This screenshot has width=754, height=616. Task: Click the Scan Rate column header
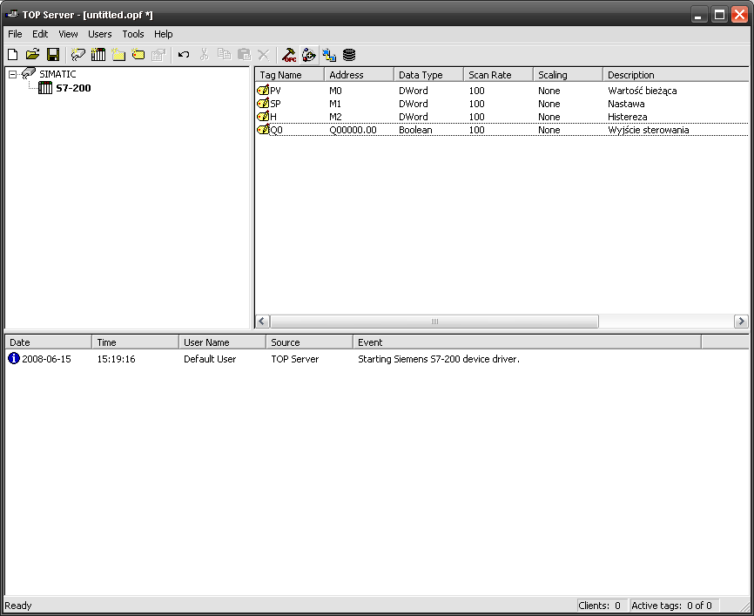pyautogui.click(x=497, y=75)
